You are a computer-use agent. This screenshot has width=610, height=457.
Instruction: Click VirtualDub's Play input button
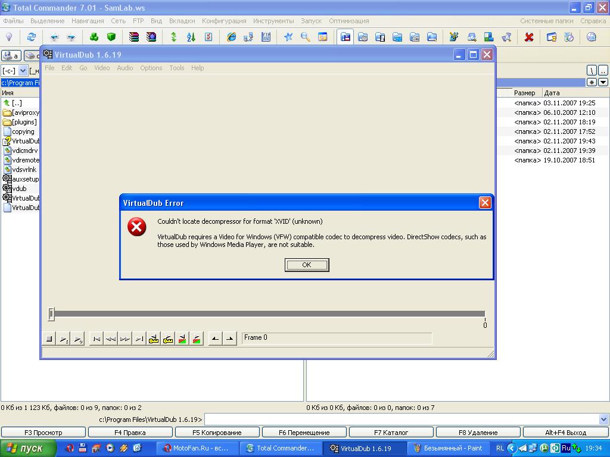(64, 339)
